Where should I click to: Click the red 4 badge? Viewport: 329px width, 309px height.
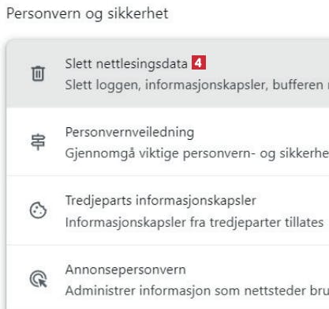tap(199, 62)
